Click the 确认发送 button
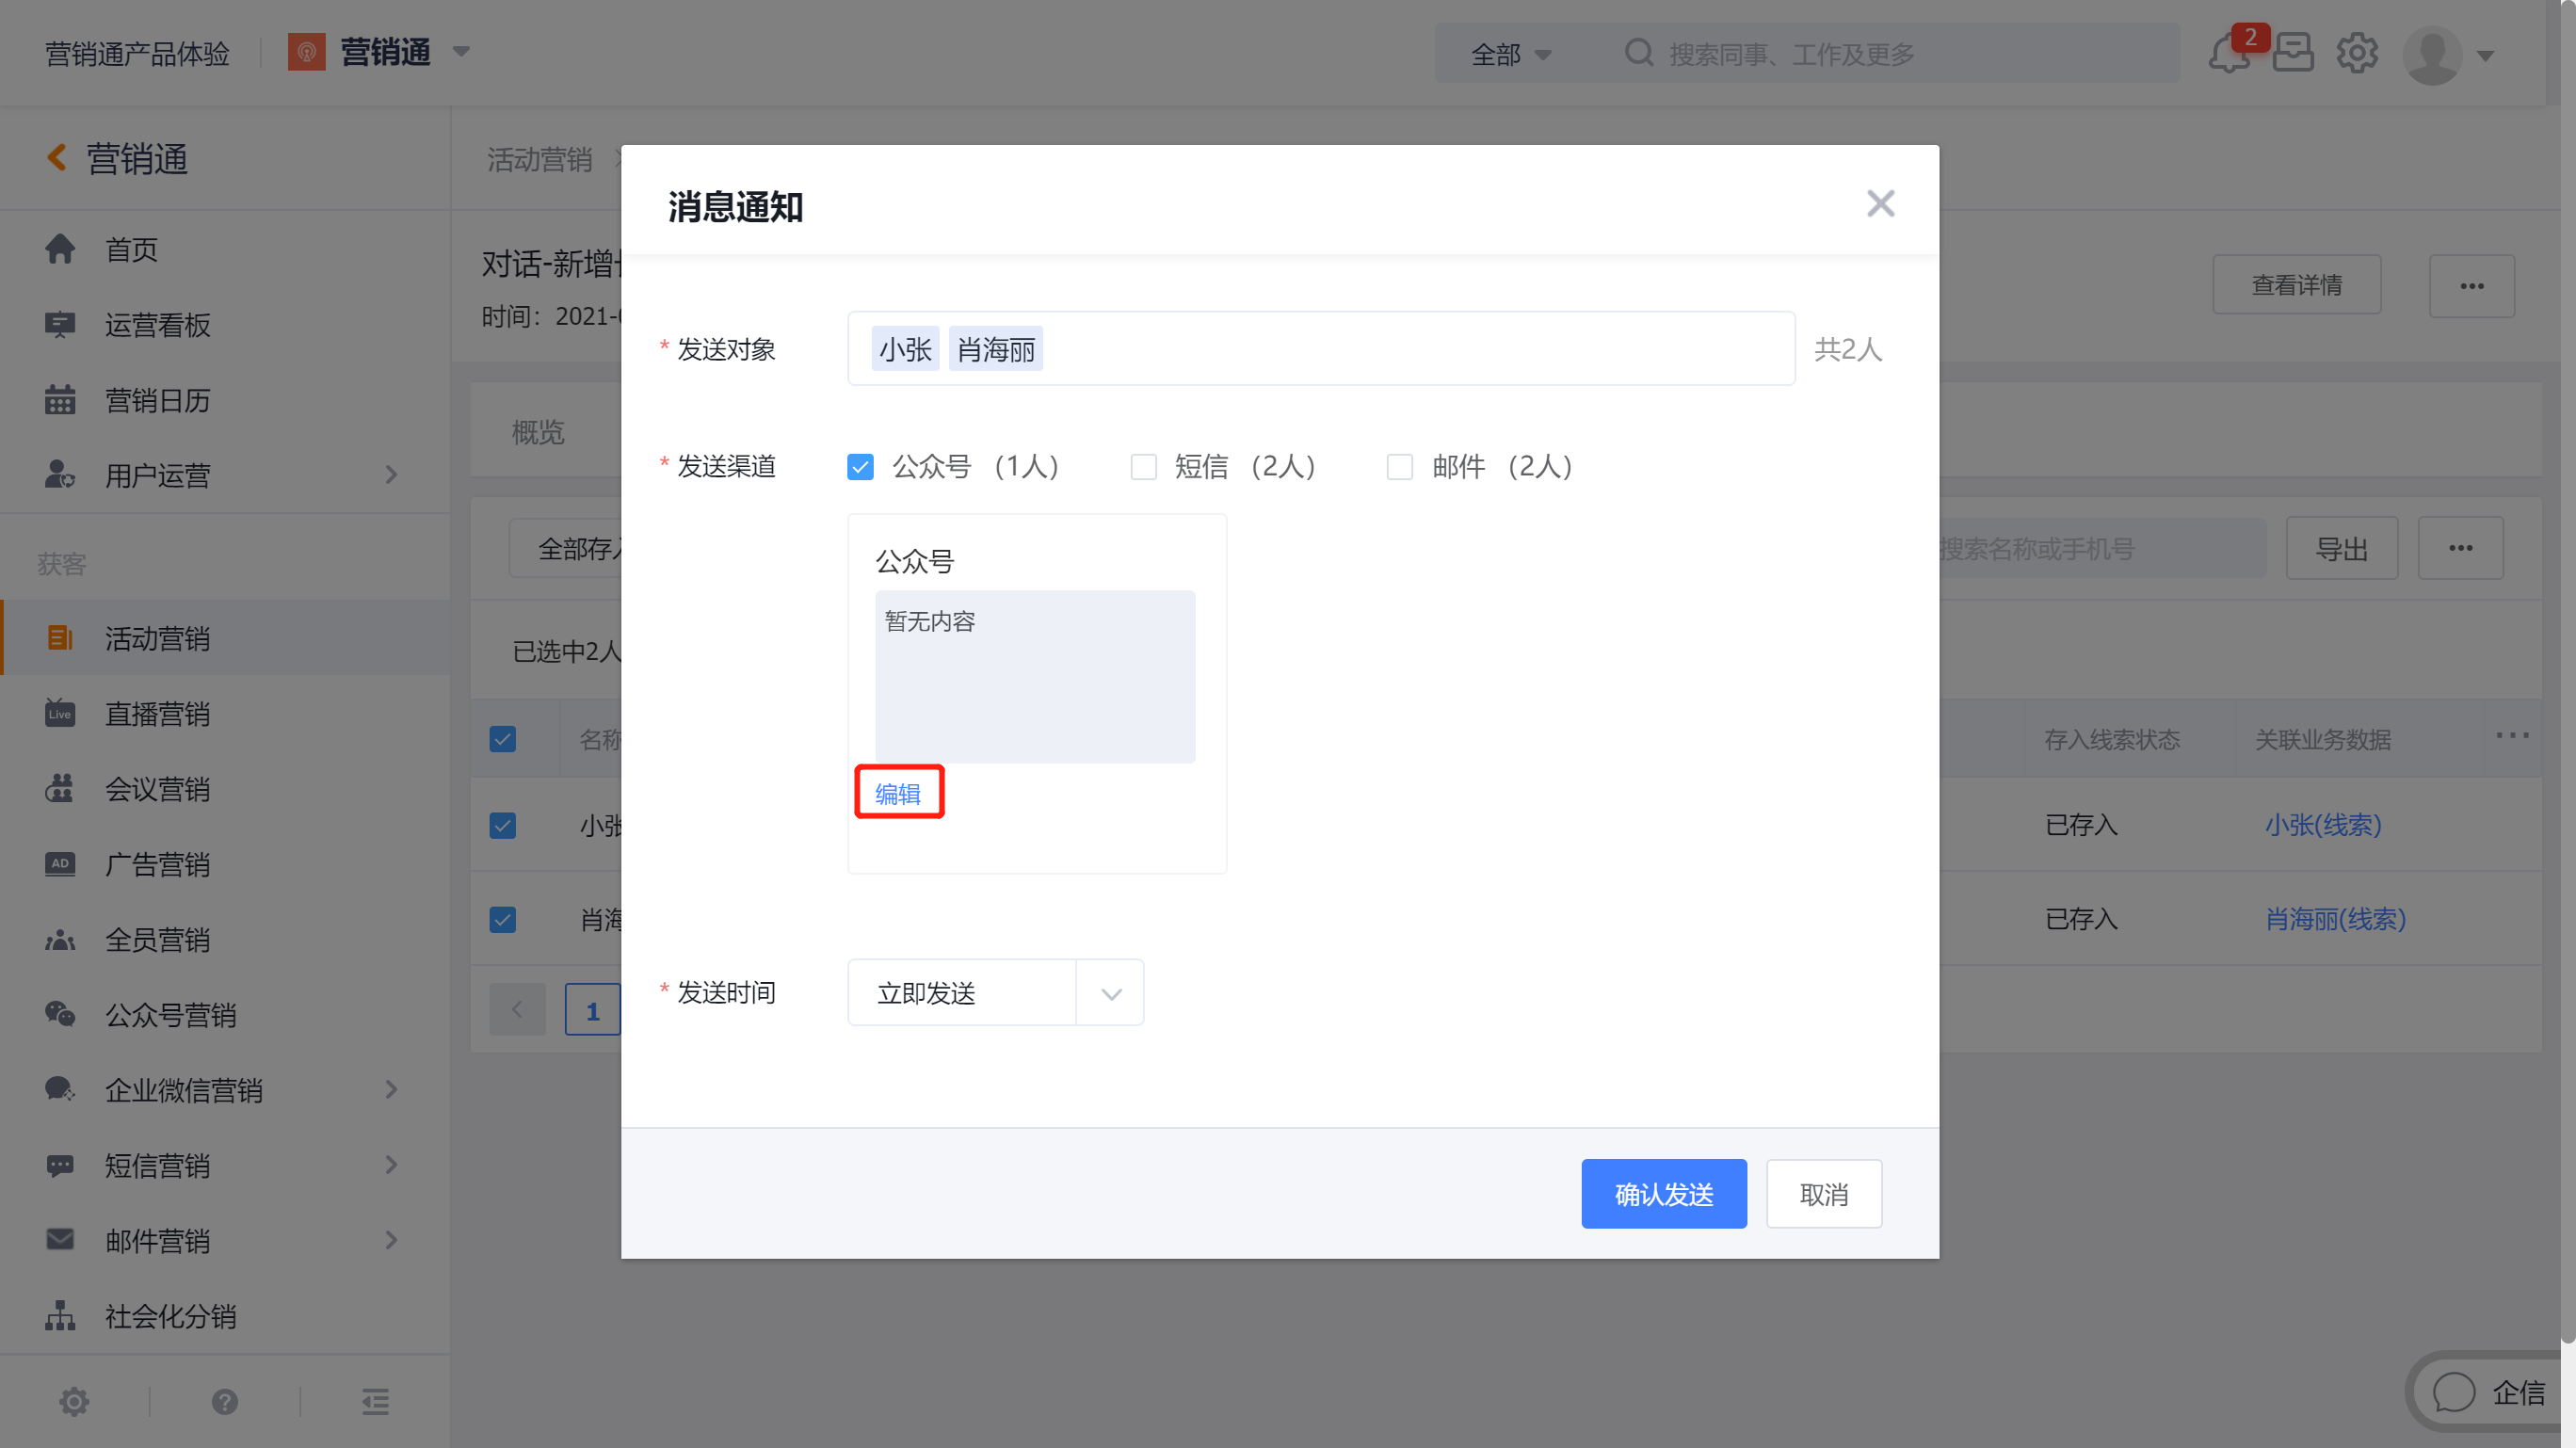The image size is (2576, 1448). 1664,1194
